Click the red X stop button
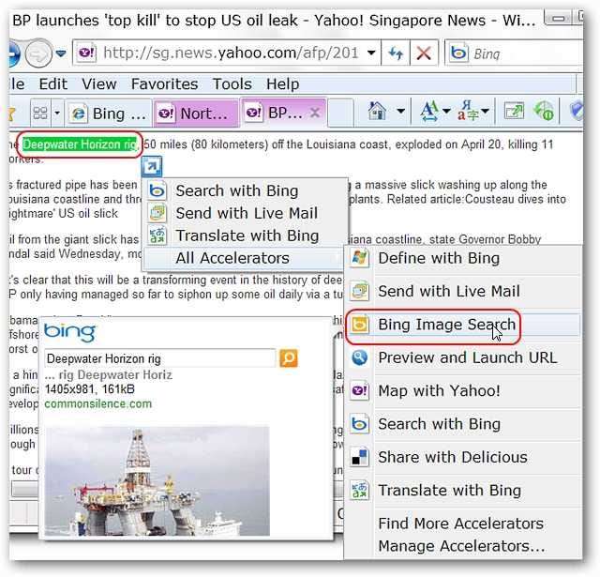 coord(424,53)
